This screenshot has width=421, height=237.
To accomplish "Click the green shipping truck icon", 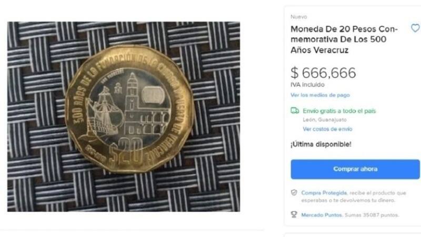I will pyautogui.click(x=295, y=111).
